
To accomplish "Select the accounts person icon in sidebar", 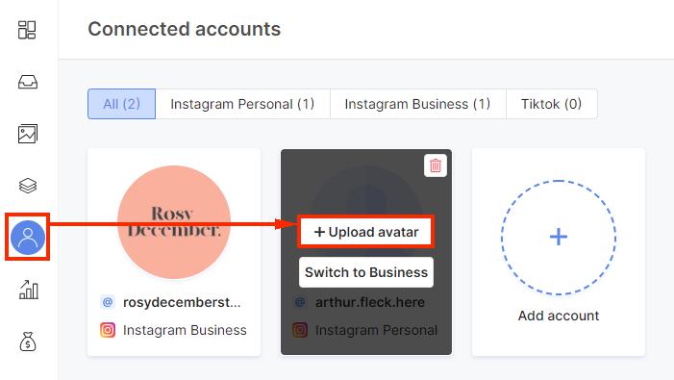I will point(28,238).
